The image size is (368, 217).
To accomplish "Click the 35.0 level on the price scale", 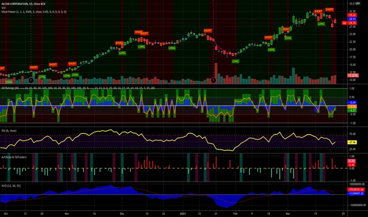I will pos(351,4).
